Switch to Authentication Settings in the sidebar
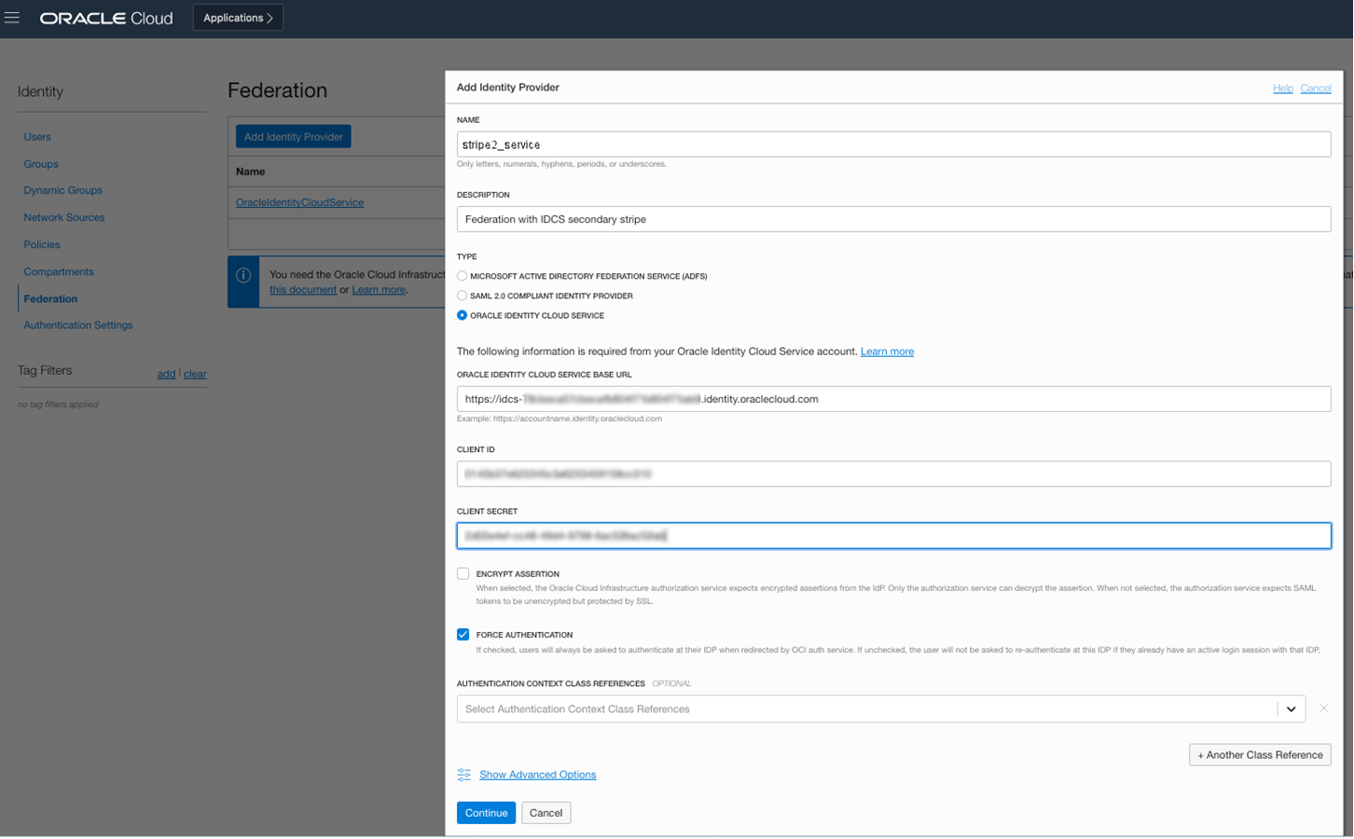Screen dimensions: 1354x839 [x=77, y=325]
